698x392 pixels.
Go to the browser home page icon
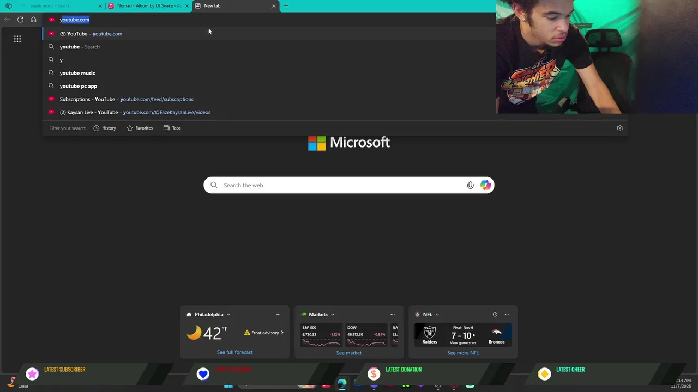[33, 20]
